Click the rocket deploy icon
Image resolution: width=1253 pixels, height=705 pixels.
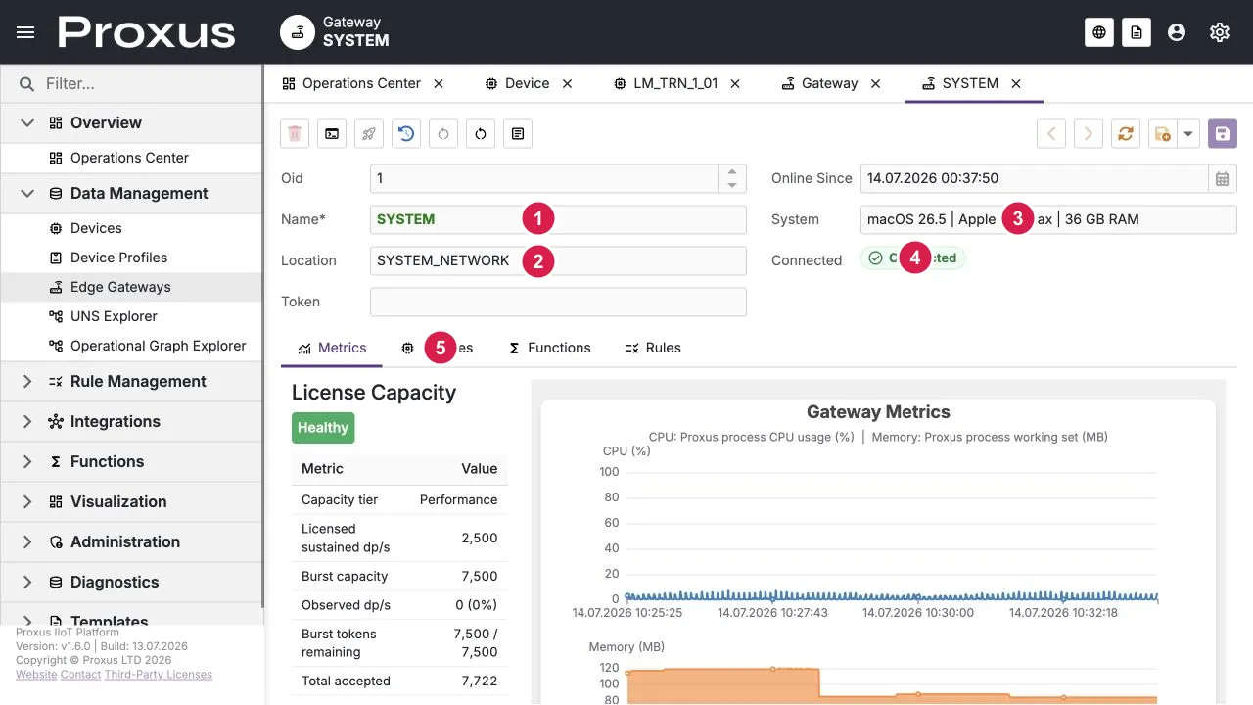click(x=369, y=134)
